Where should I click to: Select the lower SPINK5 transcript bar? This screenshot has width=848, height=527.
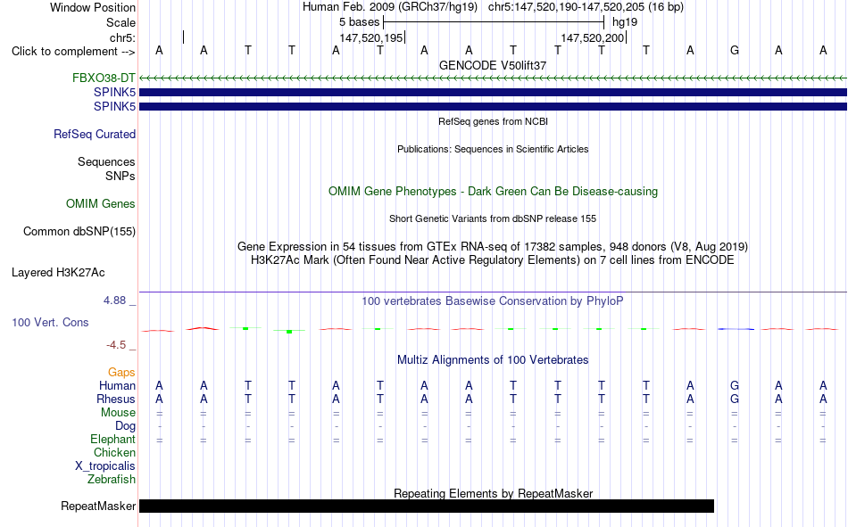click(493, 106)
